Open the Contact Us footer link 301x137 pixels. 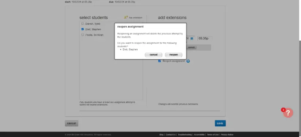coord(171,135)
